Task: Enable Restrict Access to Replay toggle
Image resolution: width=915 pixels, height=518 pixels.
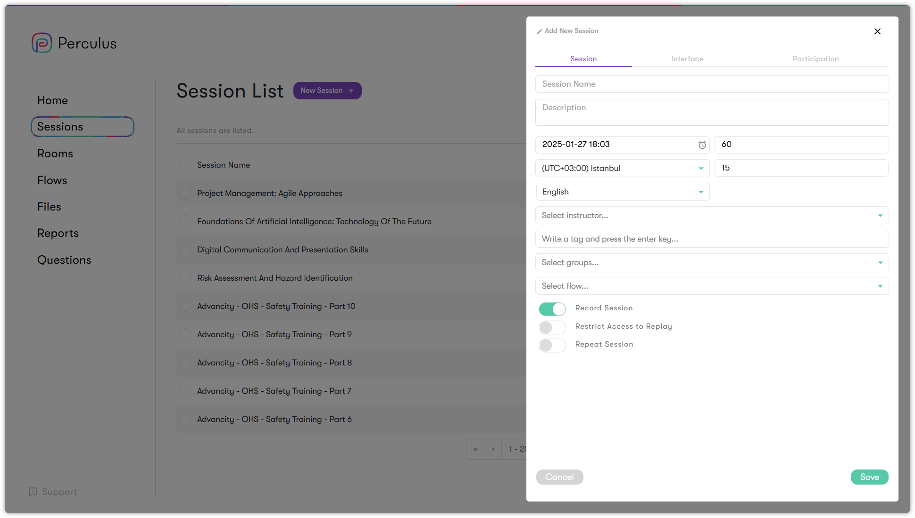Action: click(552, 327)
